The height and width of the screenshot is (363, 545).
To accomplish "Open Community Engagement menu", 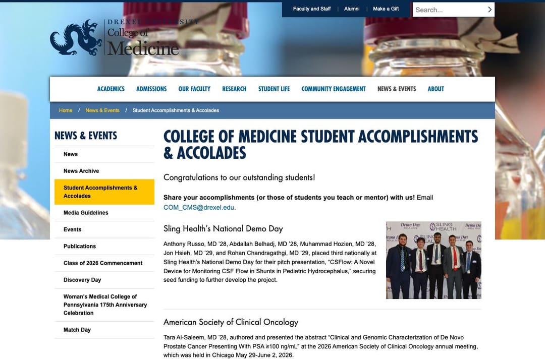I will (x=334, y=89).
